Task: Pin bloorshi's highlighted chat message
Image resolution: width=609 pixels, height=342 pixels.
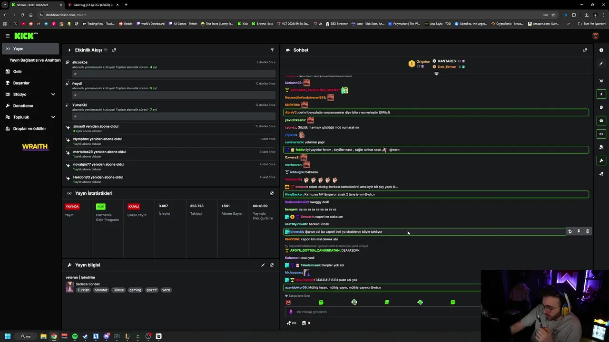Action: tap(579, 231)
